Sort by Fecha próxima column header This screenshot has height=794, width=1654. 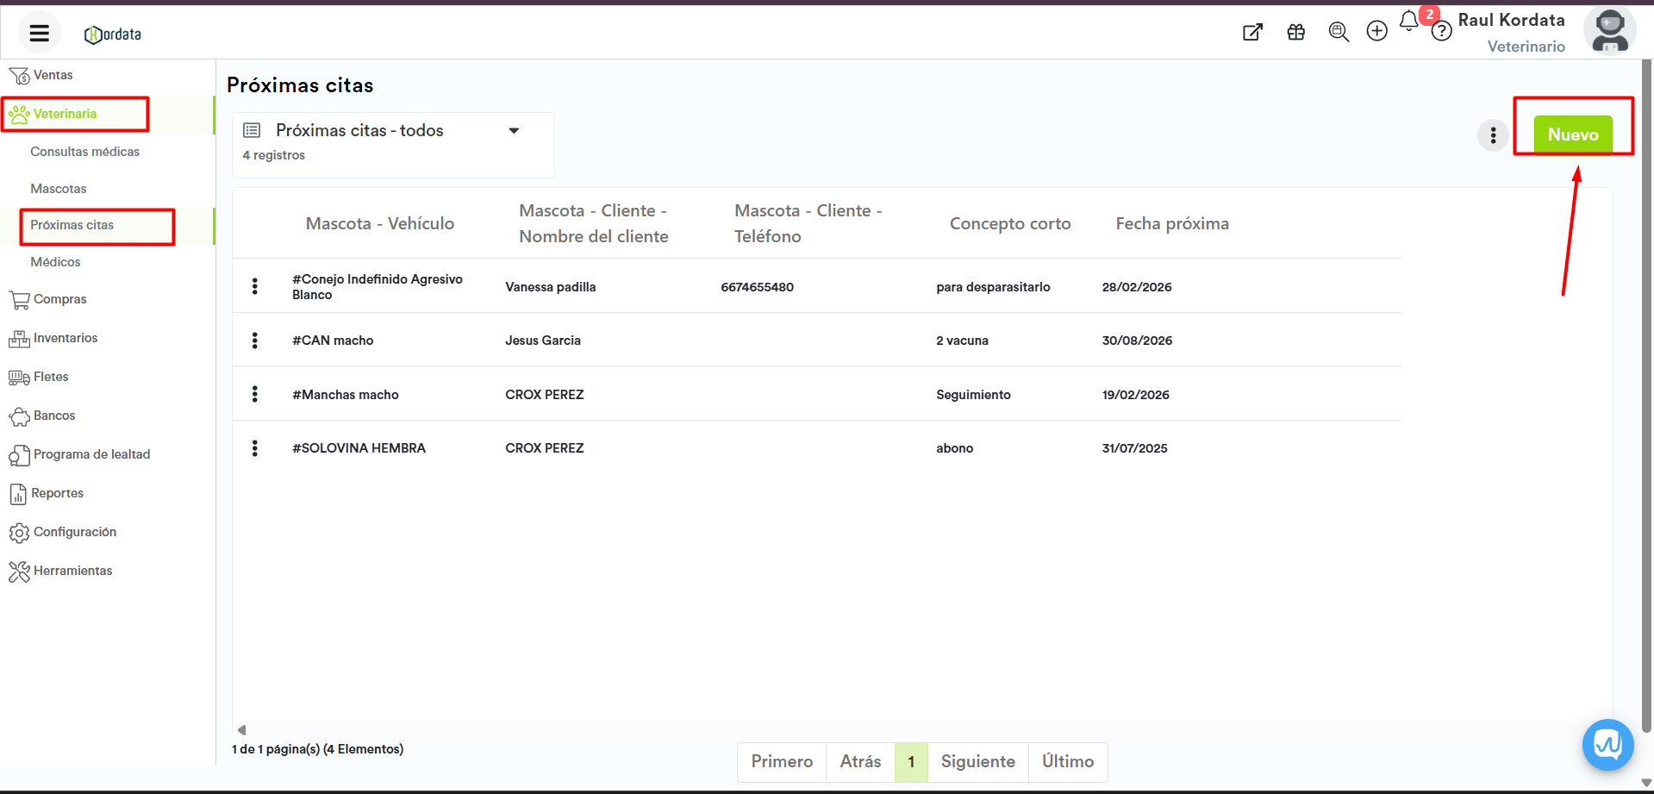click(x=1171, y=224)
